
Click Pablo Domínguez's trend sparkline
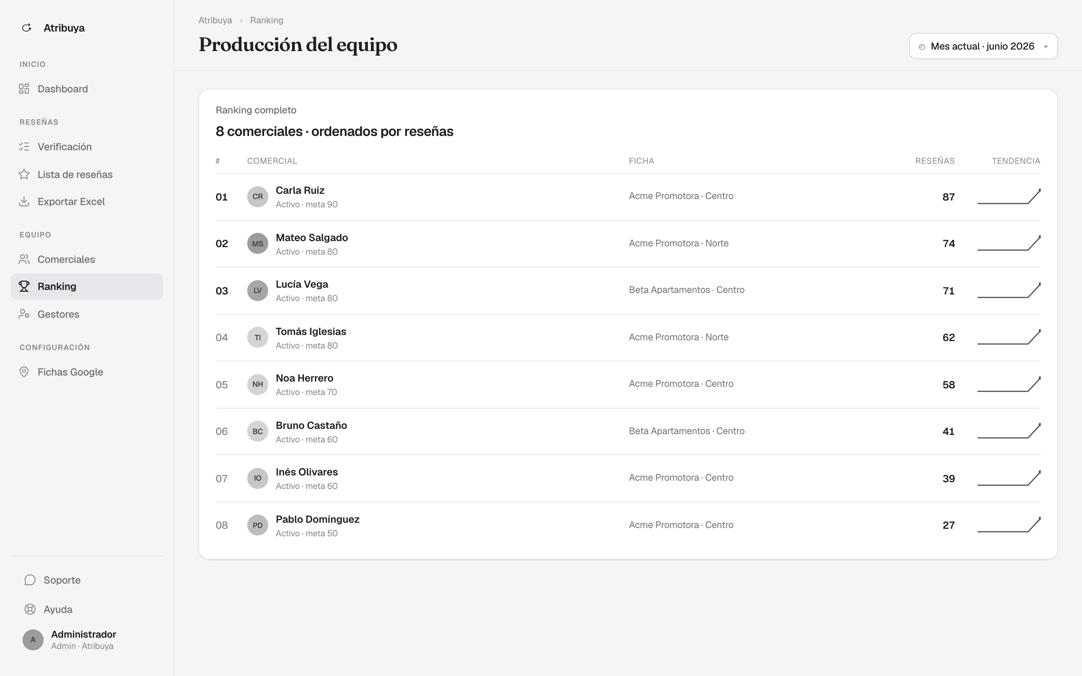(x=1009, y=524)
